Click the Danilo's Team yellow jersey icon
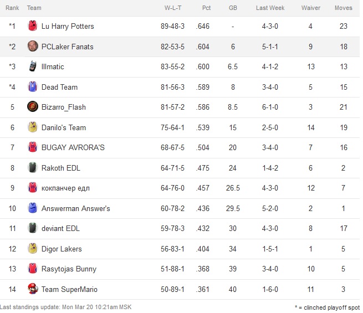 (32, 127)
